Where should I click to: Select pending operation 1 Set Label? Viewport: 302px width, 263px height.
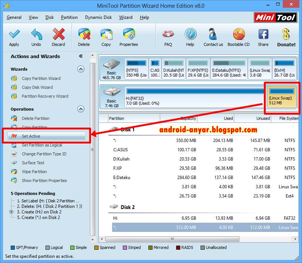point(48,201)
